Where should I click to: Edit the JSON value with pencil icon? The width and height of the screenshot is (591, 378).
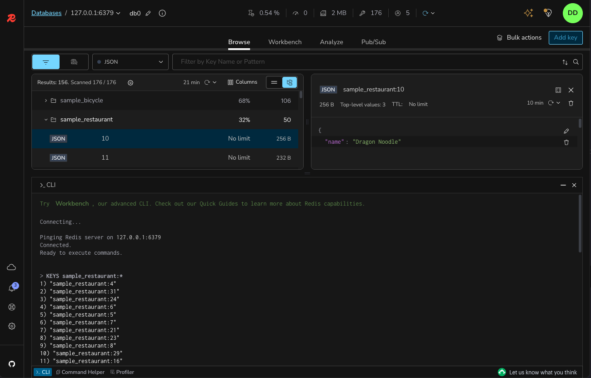point(566,131)
